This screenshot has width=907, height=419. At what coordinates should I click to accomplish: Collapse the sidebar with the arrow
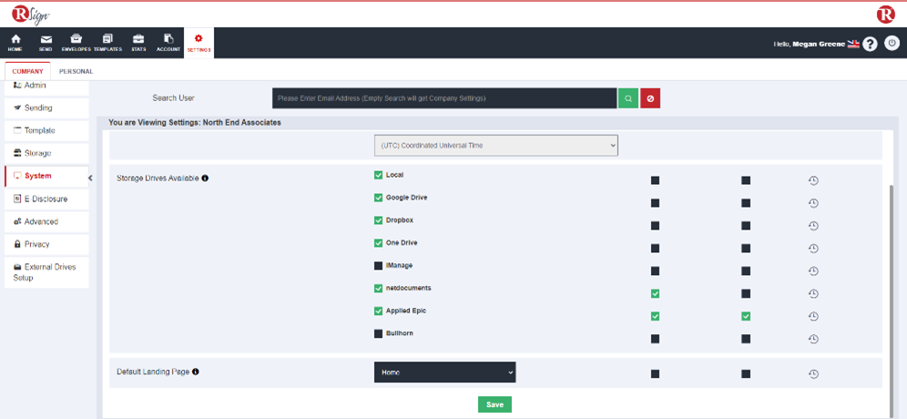click(x=90, y=178)
